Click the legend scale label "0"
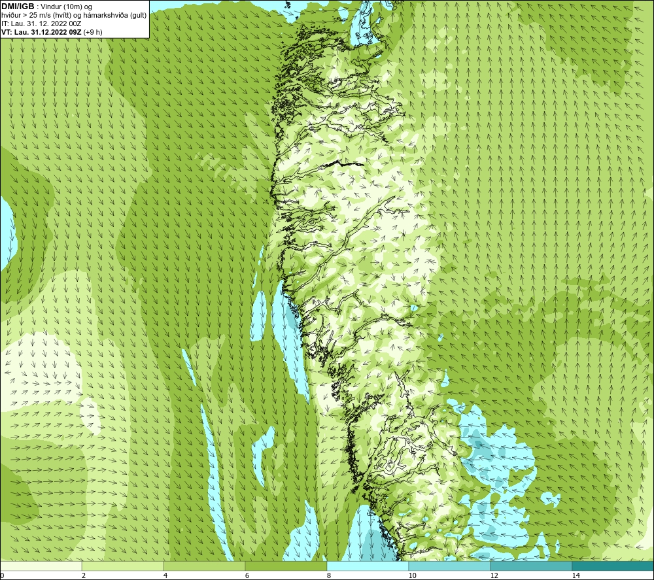Image resolution: width=654 pixels, height=580 pixels. 2,576
